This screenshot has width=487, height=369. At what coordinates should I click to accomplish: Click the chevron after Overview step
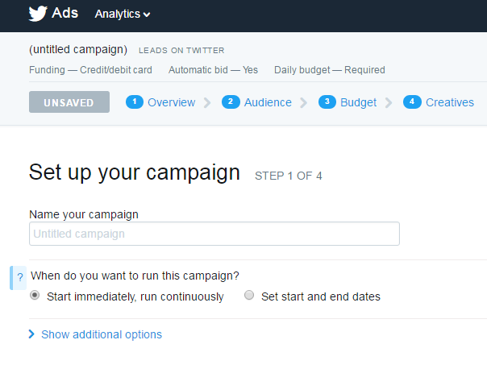[207, 103]
